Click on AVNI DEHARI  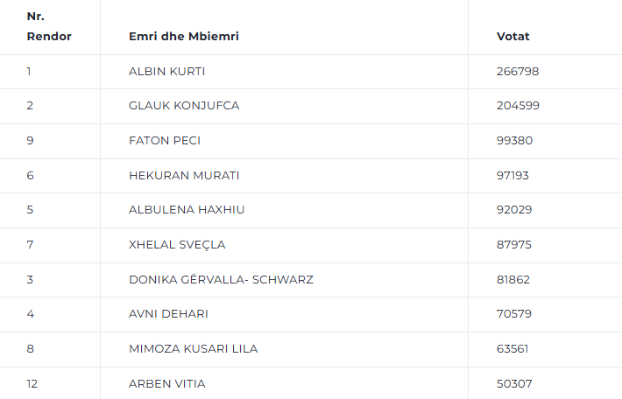point(168,313)
